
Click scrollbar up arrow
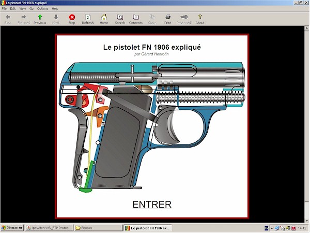[306, 28]
